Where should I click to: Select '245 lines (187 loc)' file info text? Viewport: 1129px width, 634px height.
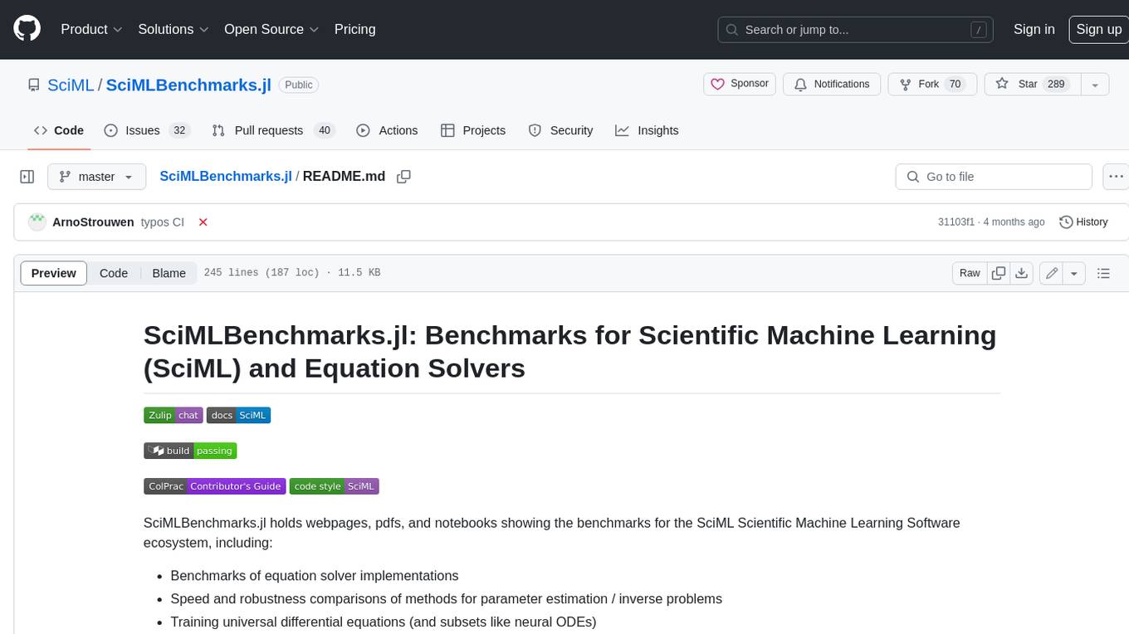coord(261,272)
